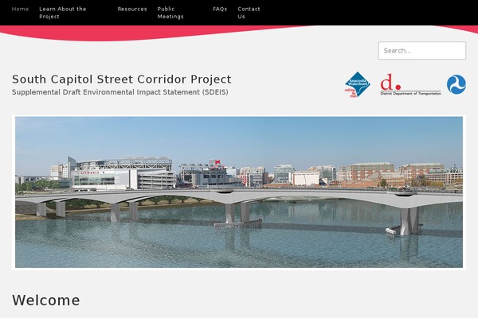
Task: Click the Welcome heading
Action: pyautogui.click(x=46, y=301)
